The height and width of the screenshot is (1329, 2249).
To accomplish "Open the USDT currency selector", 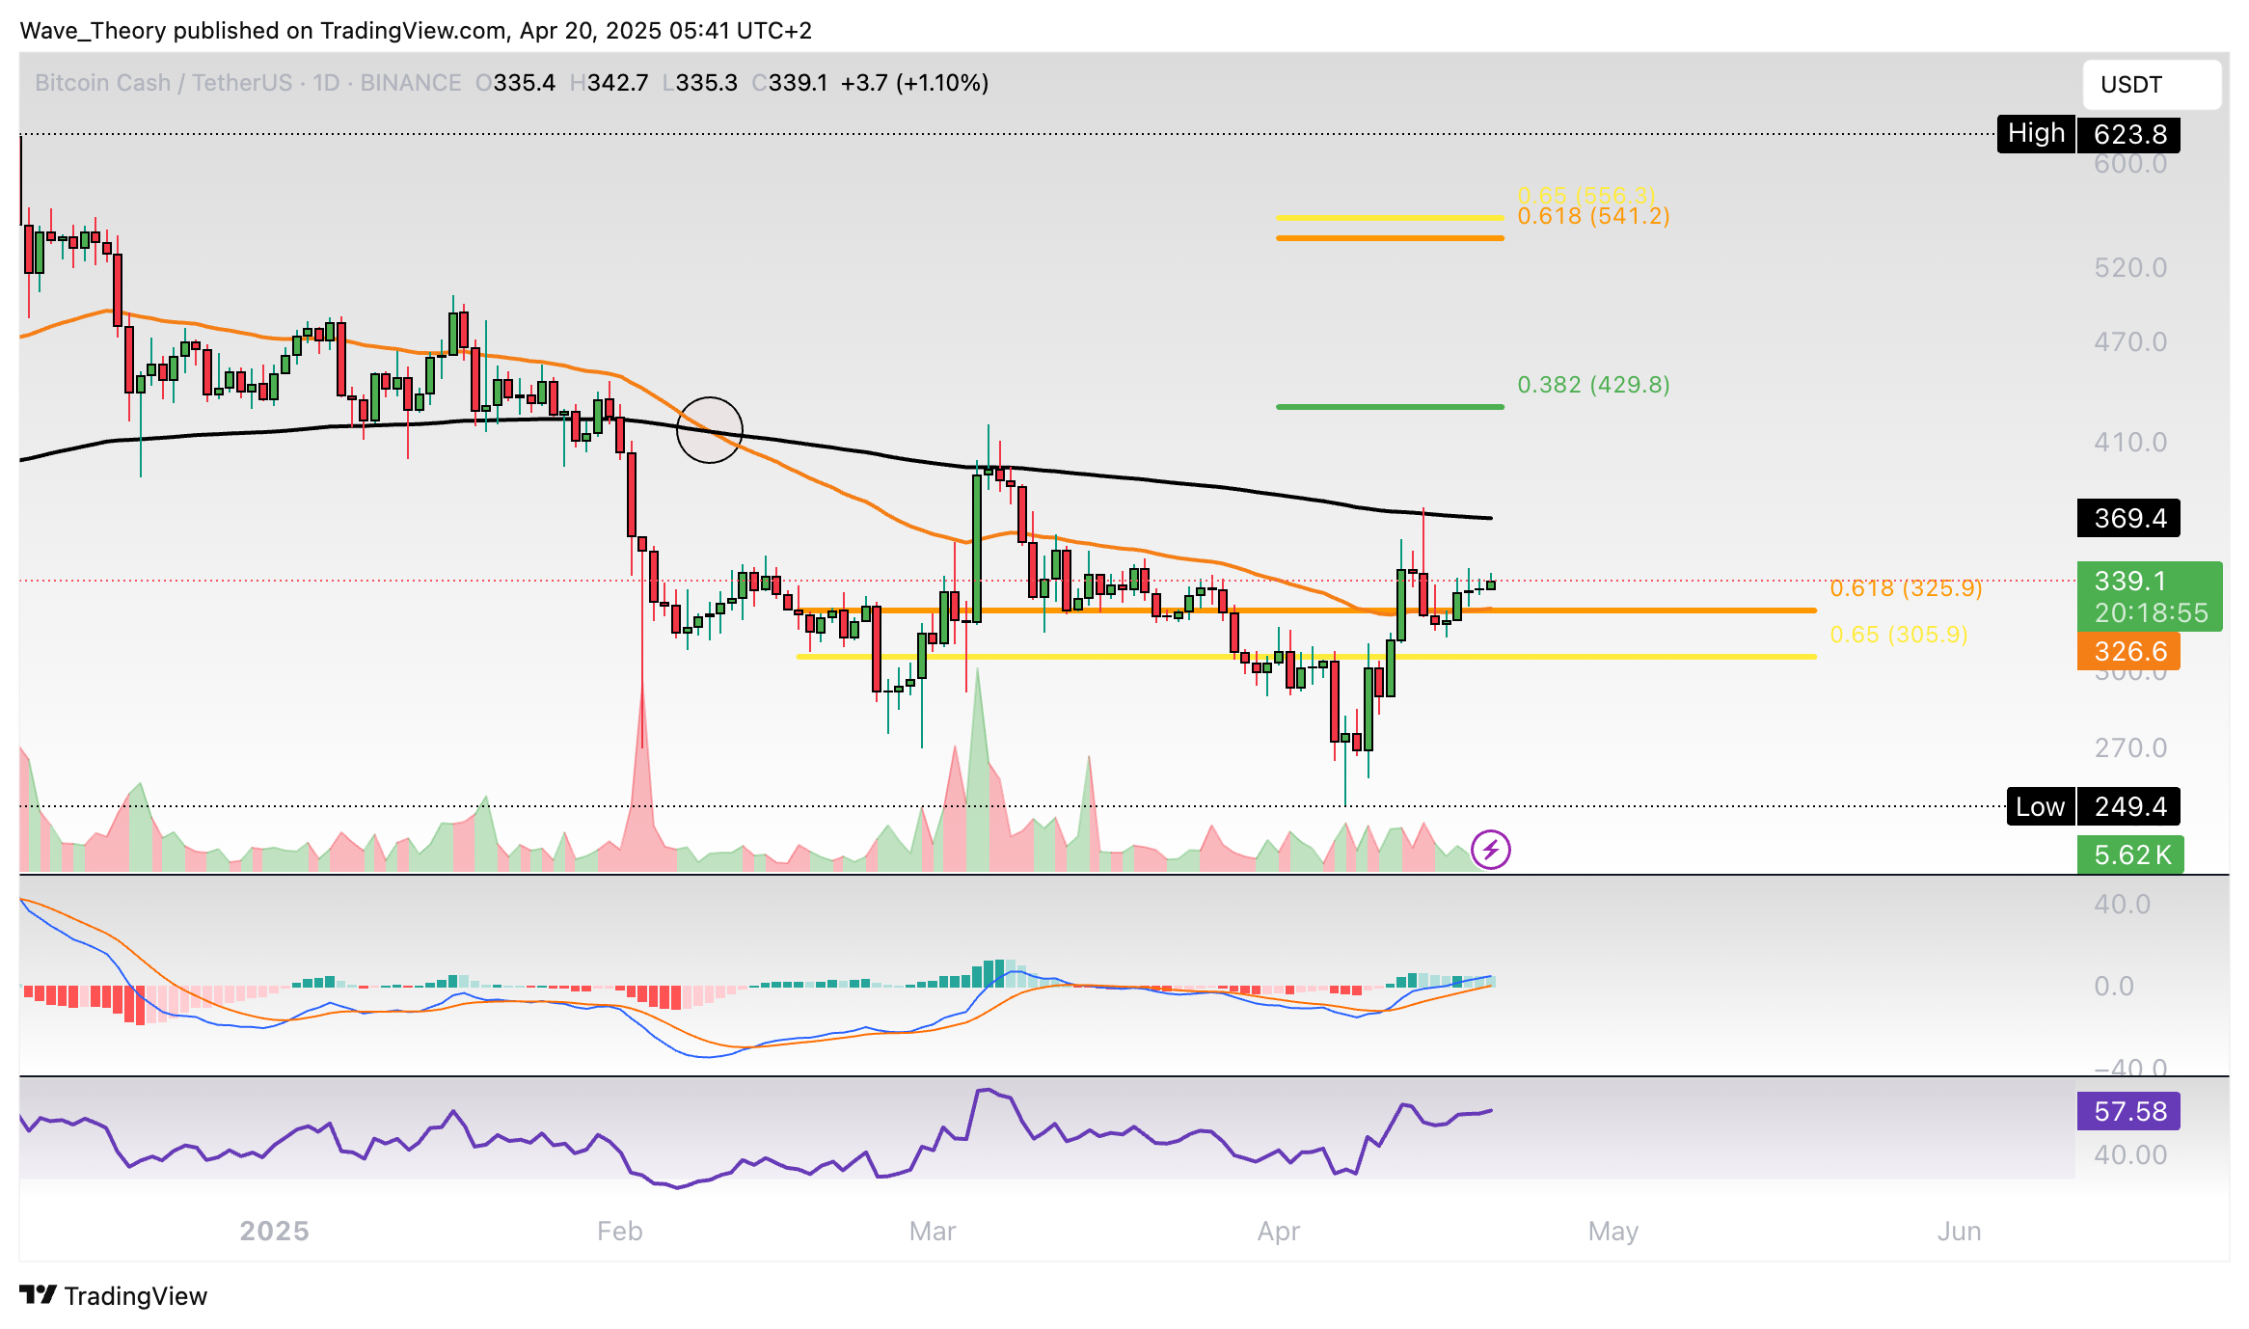I will [x=2151, y=85].
